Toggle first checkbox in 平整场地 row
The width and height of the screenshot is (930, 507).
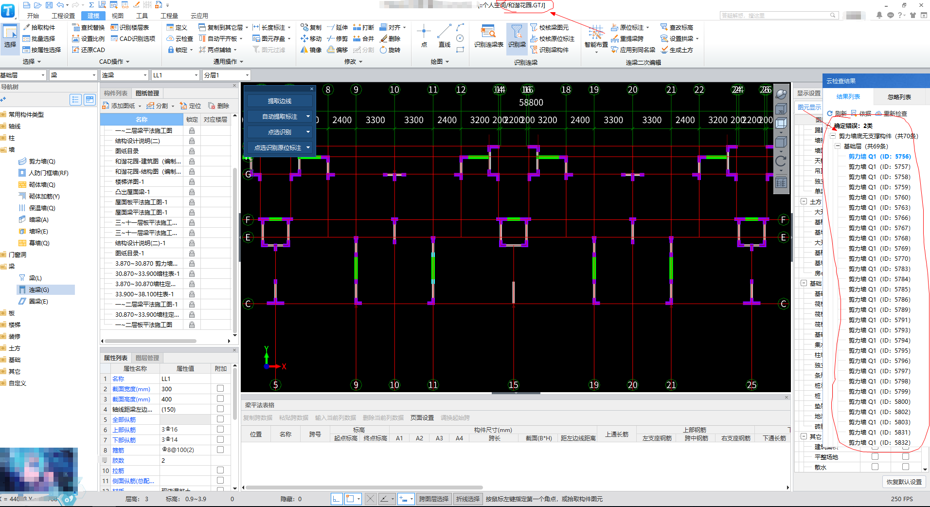(x=875, y=456)
